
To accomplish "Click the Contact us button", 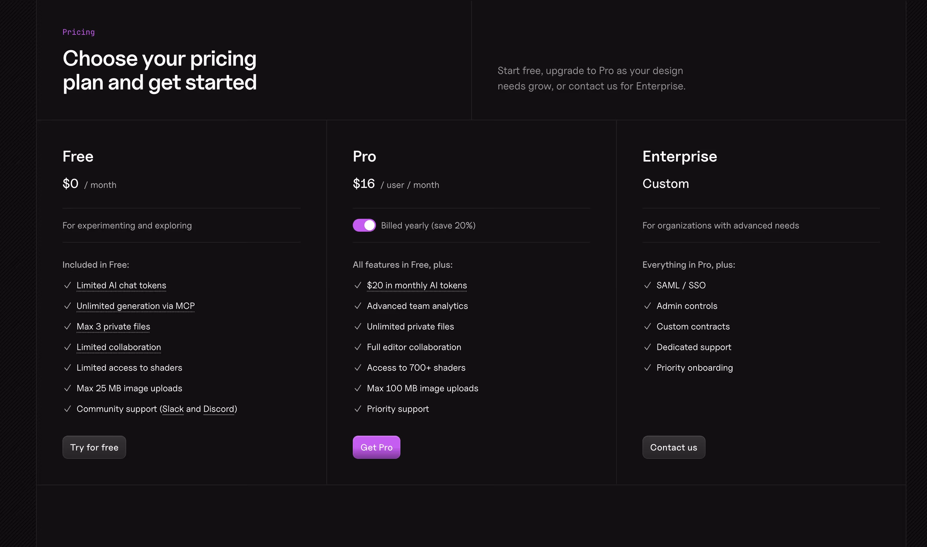I will coord(673,447).
